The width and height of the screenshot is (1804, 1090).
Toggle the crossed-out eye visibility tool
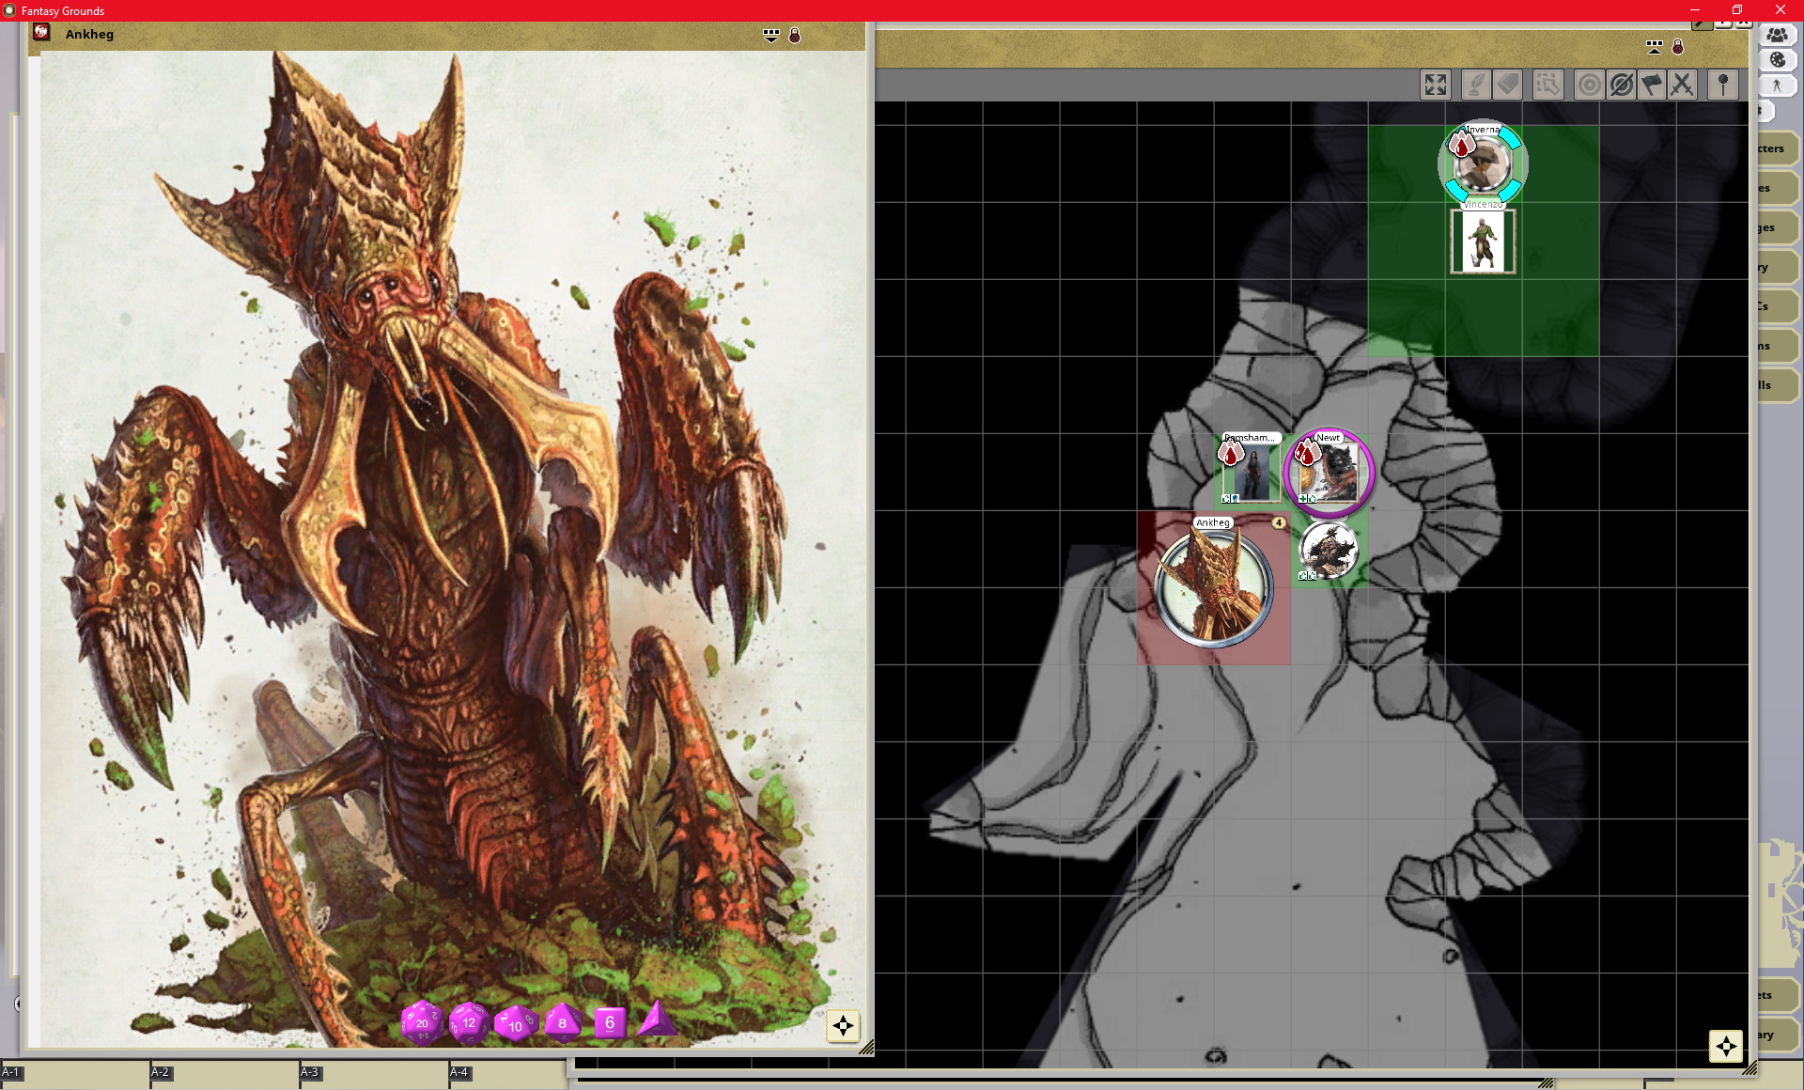(1621, 85)
